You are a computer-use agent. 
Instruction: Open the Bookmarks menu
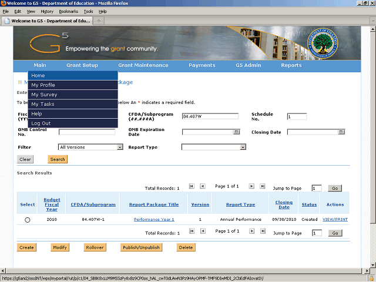[x=69, y=12]
